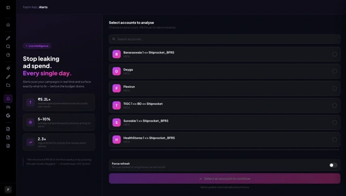Open the folder icon in sidebar
Screen dimensions: 346x196
tap(8, 85)
